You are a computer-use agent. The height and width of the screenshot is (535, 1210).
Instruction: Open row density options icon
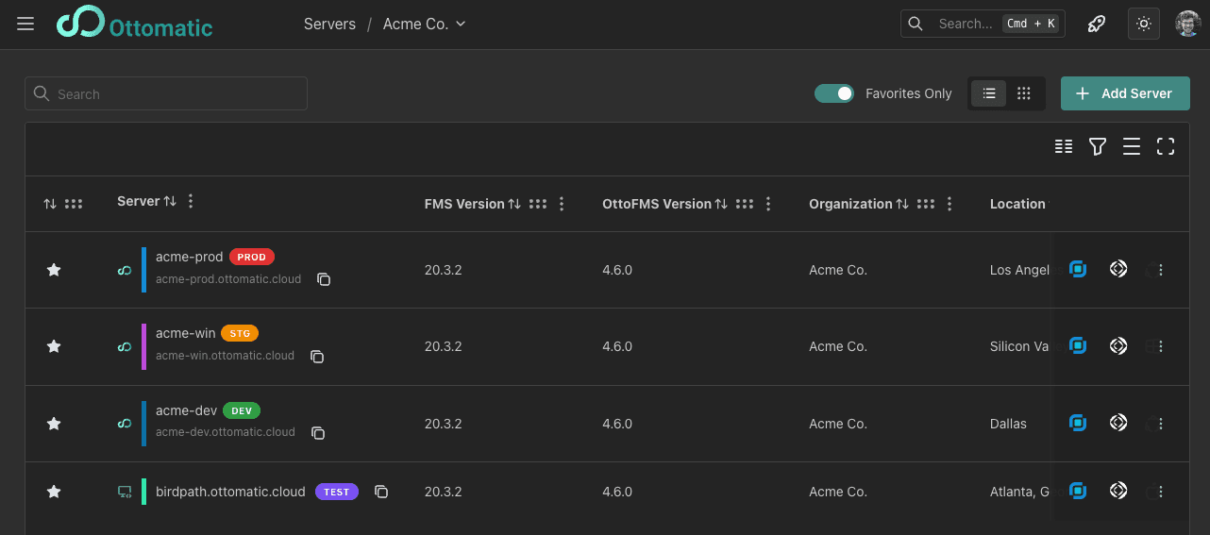pos(1132,146)
